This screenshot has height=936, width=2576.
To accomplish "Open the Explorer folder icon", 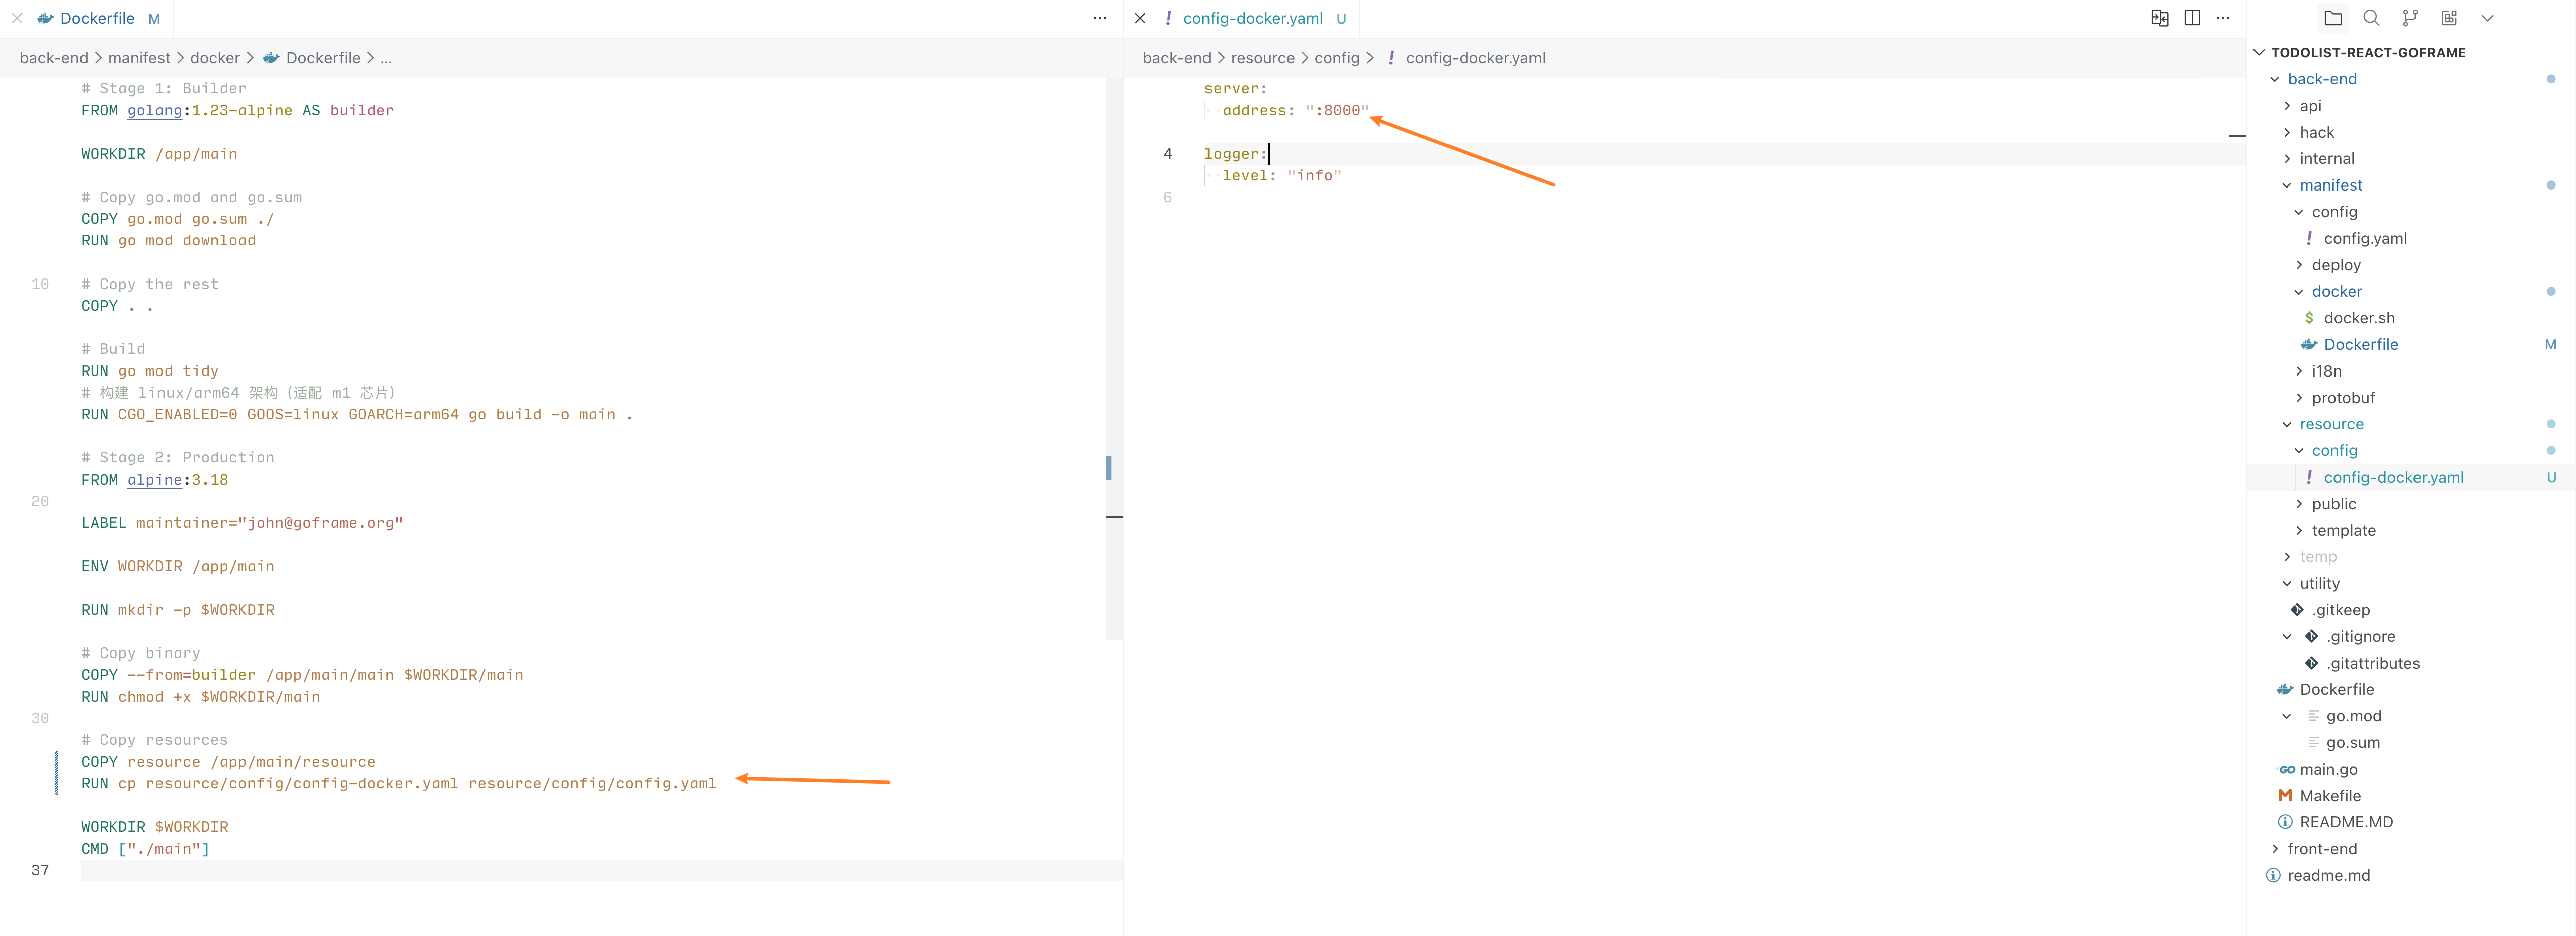I will click(x=2332, y=18).
